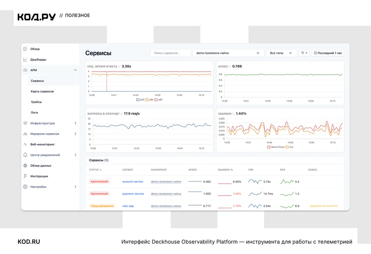Click the 7.68% error value for payment-service
This screenshot has width=371, height=254.
pyautogui.click(x=237, y=194)
